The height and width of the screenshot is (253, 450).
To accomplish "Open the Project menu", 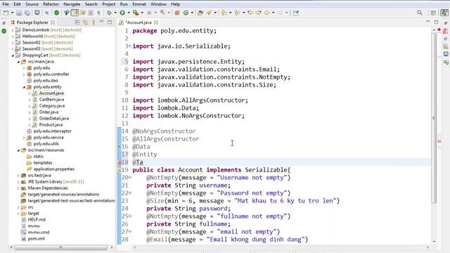I will click(109, 4).
